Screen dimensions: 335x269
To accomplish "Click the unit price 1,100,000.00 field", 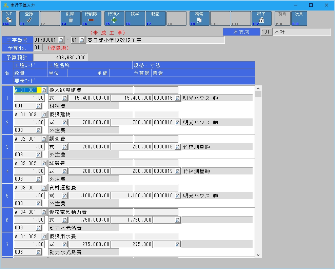I will pyautogui.click(x=90, y=196).
